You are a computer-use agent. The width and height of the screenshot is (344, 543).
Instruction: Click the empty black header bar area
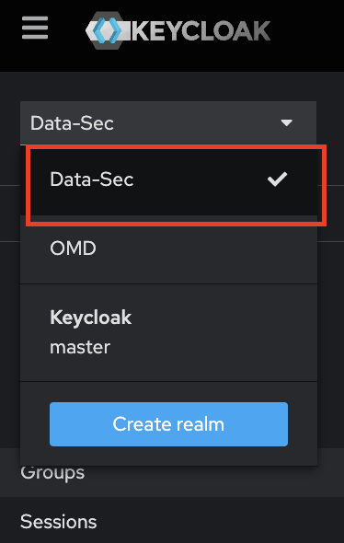click(x=308, y=35)
